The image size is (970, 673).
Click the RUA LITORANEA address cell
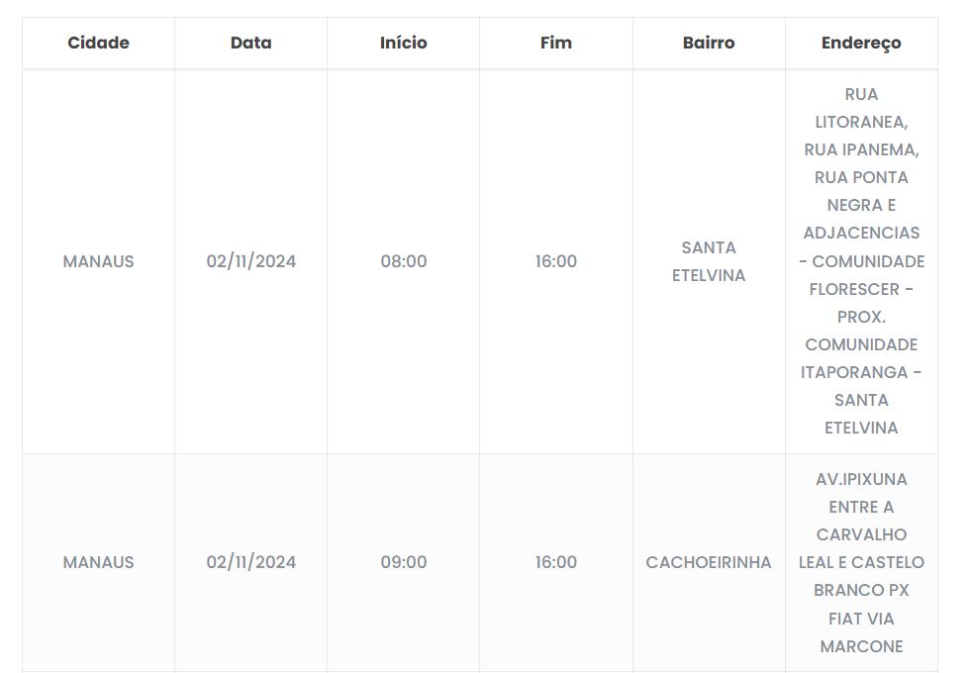pyautogui.click(x=861, y=108)
